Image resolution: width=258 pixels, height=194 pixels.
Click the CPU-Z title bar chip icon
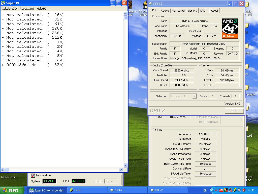[x=150, y=4]
